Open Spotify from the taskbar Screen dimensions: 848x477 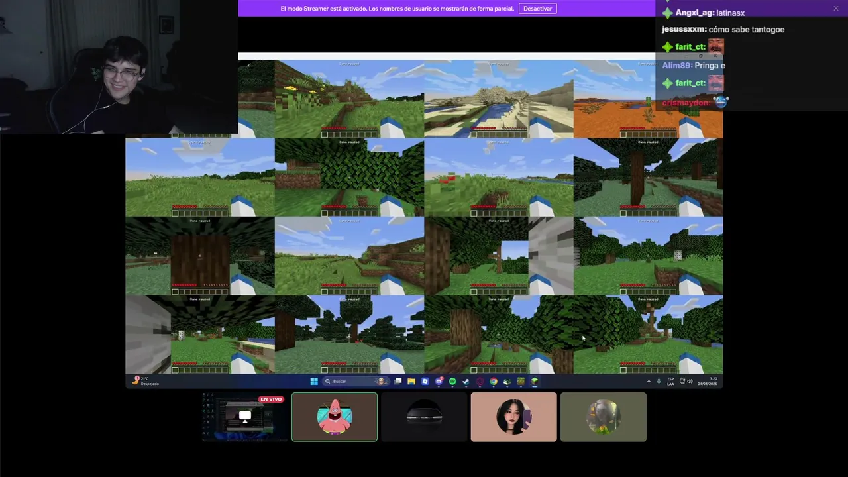(452, 381)
